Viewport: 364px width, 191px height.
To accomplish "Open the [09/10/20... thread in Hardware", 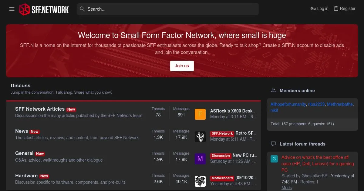I will point(246,178).
